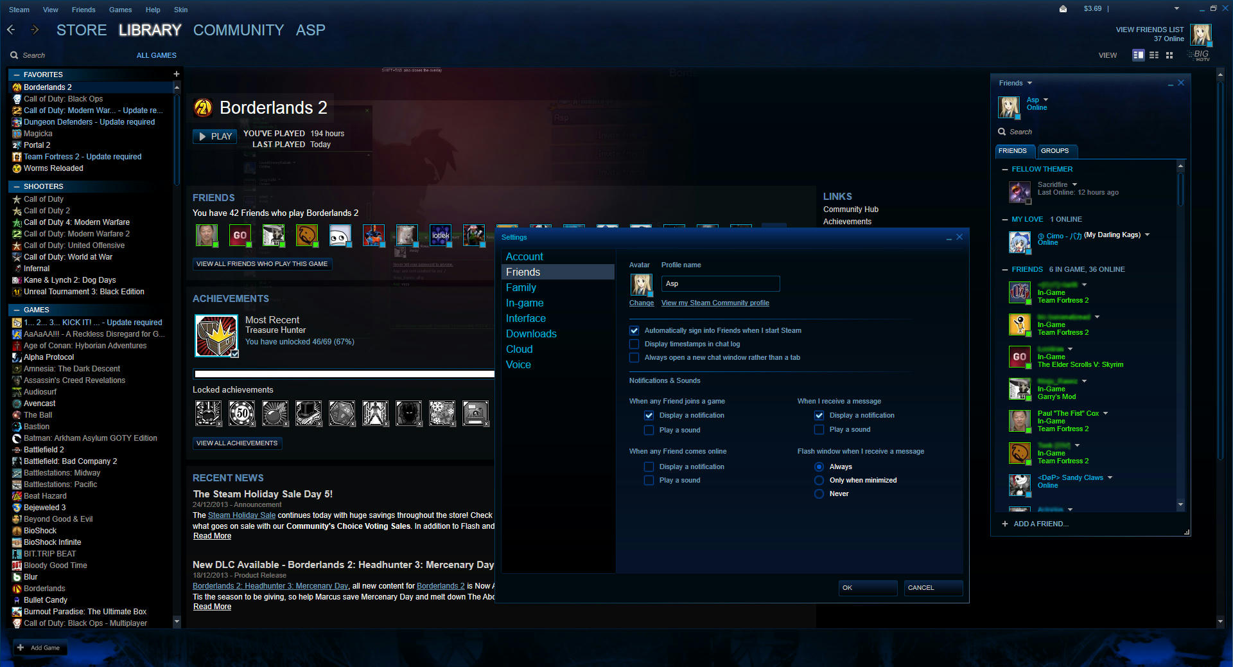The height and width of the screenshot is (667, 1233).
Task: Click the dice locked achievement icon
Action: click(342, 413)
